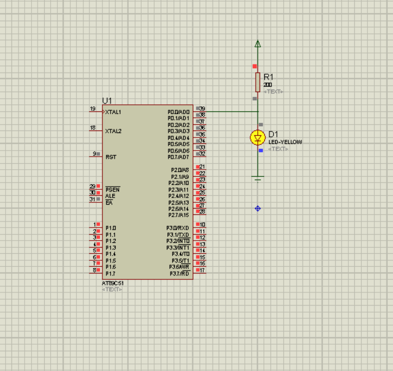Click the P3.4/T0 pin label
The image size is (393, 371).
[180, 254]
